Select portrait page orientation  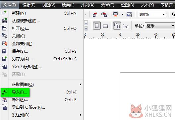[x=97, y=26]
